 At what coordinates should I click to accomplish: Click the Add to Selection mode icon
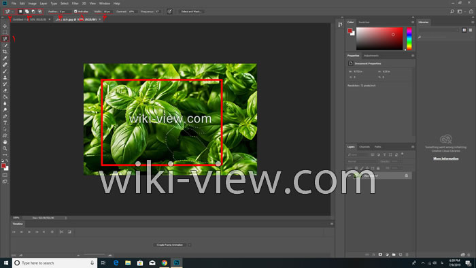pyautogui.click(x=27, y=12)
